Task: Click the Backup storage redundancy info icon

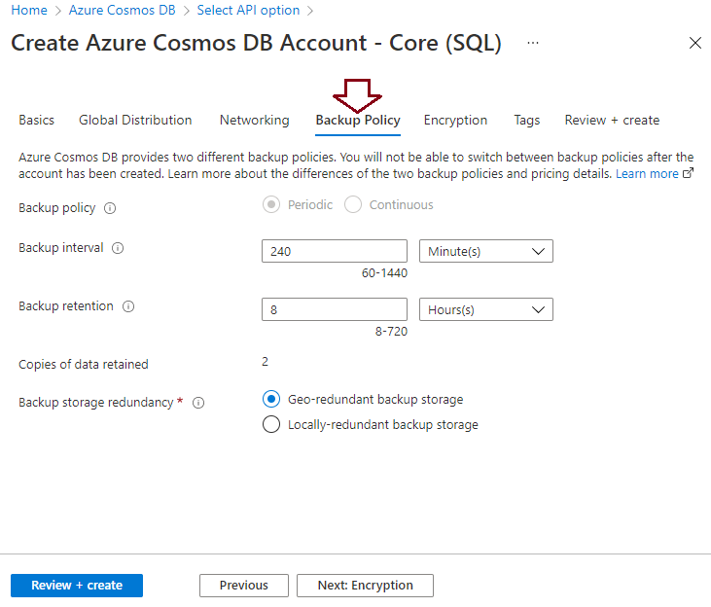Action: click(x=198, y=403)
